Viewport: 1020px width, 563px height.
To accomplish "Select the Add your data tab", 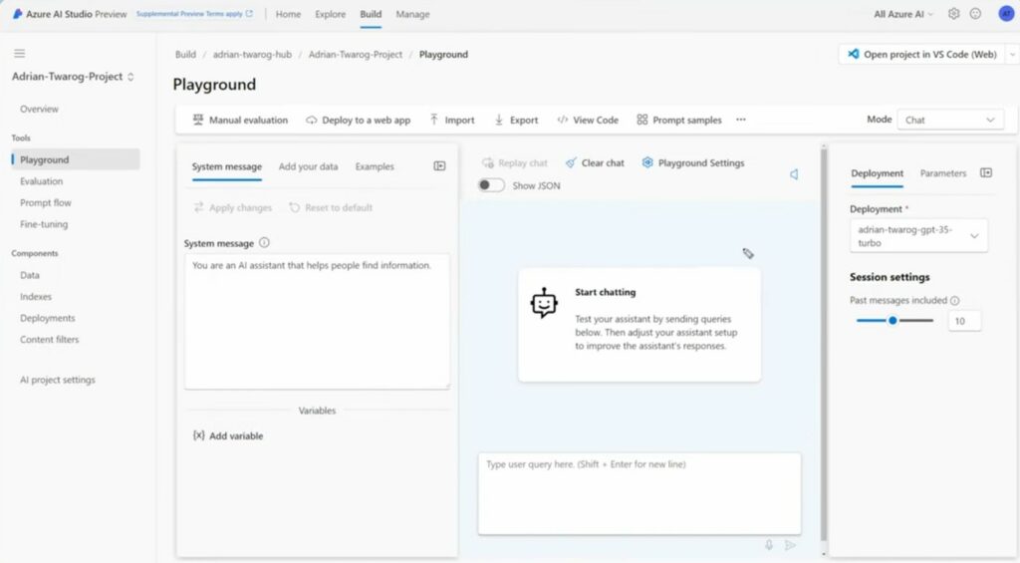I will (308, 166).
